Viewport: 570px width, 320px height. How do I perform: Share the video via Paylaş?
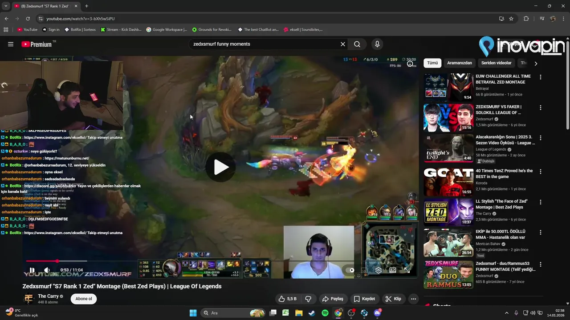pos(333,299)
